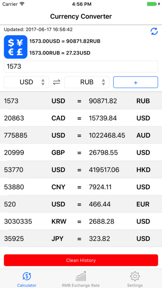Open the USD source currency dropdown
The image size is (162, 288).
coord(26,82)
